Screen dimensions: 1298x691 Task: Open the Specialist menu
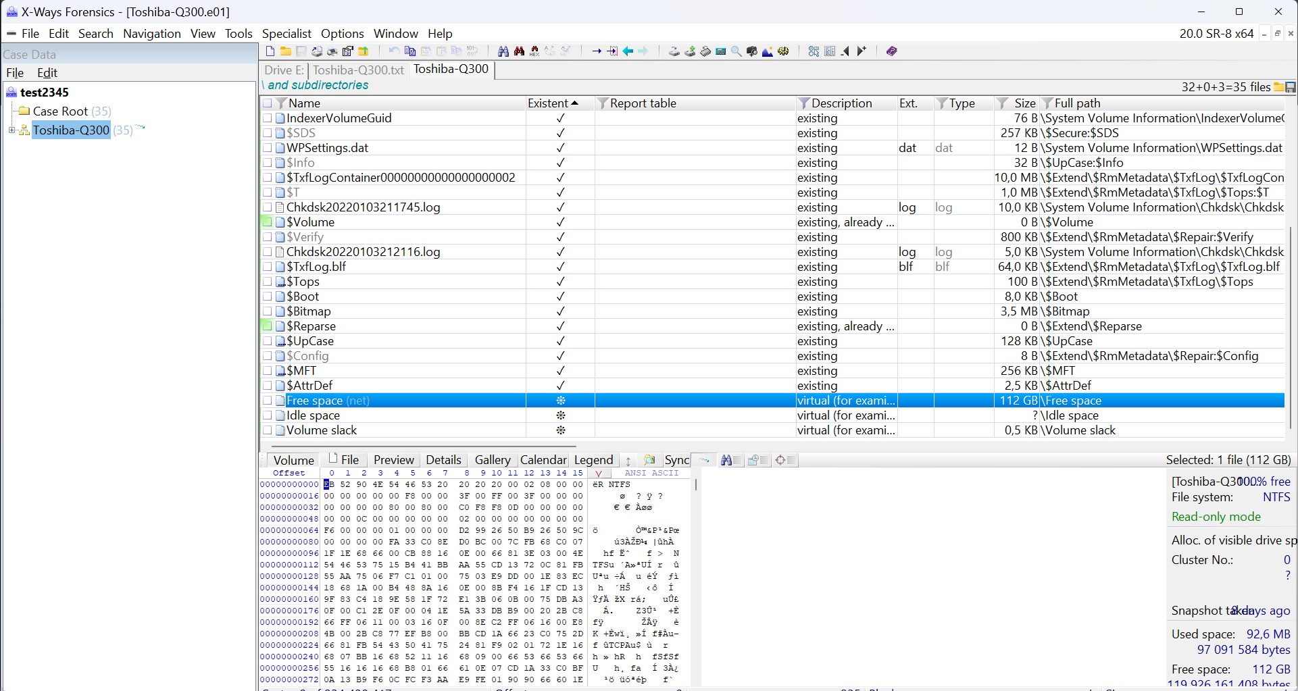[x=286, y=34]
